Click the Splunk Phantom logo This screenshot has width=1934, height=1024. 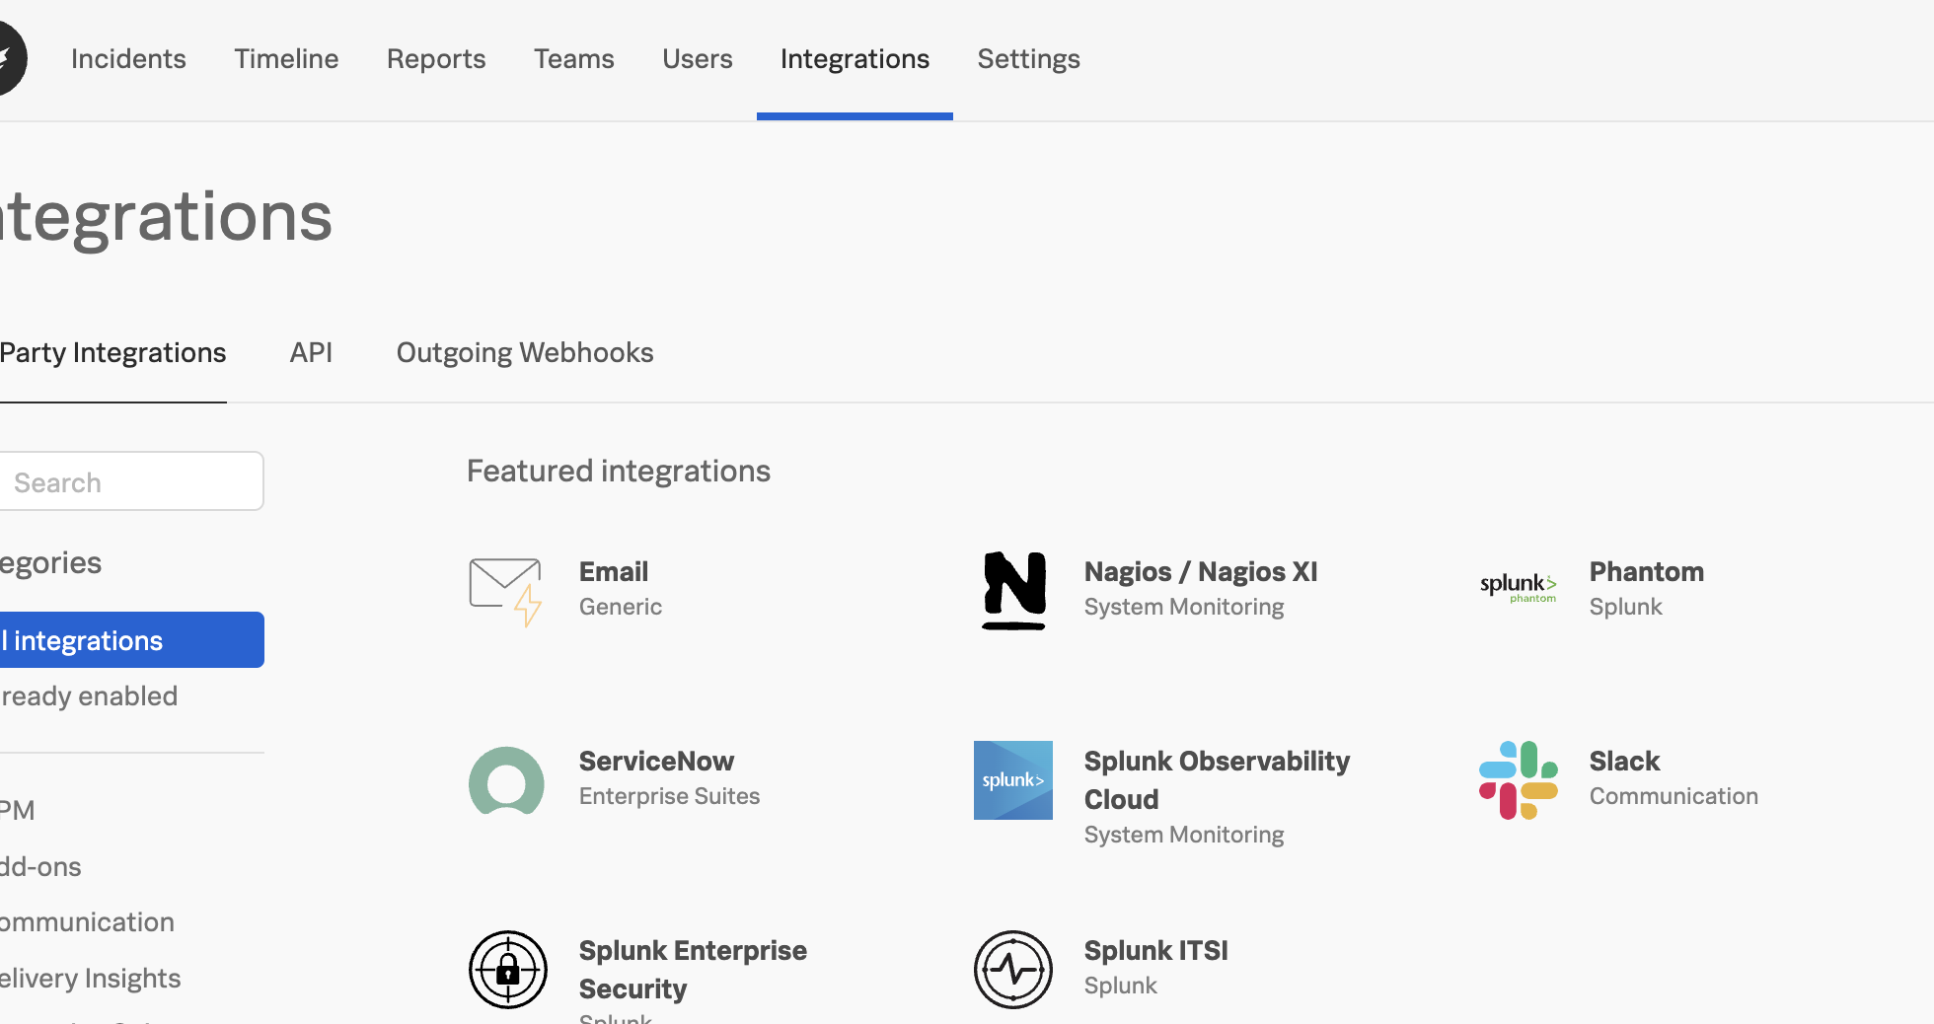click(1519, 587)
